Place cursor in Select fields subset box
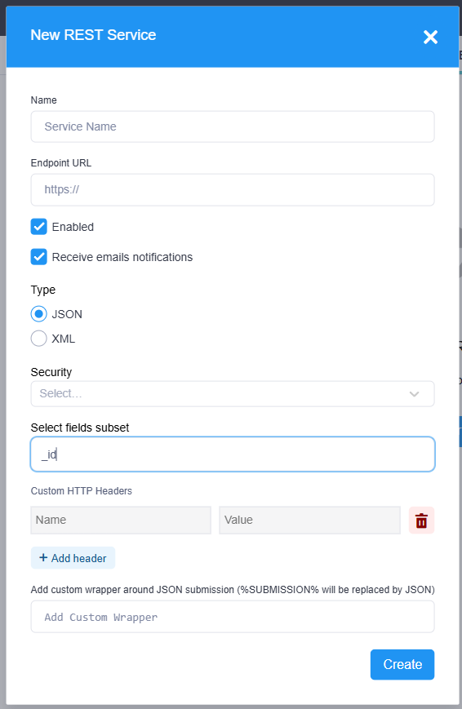This screenshot has width=462, height=709. pyautogui.click(x=233, y=454)
